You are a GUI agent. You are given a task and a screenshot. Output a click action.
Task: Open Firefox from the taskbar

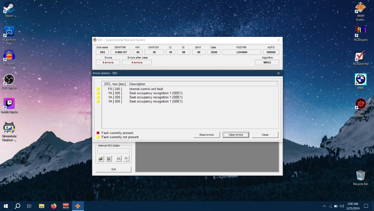point(54,206)
